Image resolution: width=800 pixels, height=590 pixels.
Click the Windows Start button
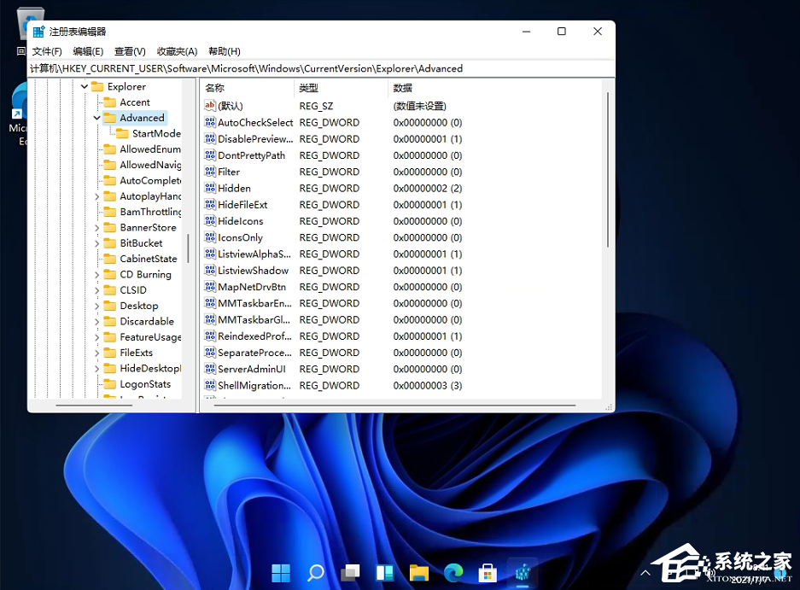281,573
